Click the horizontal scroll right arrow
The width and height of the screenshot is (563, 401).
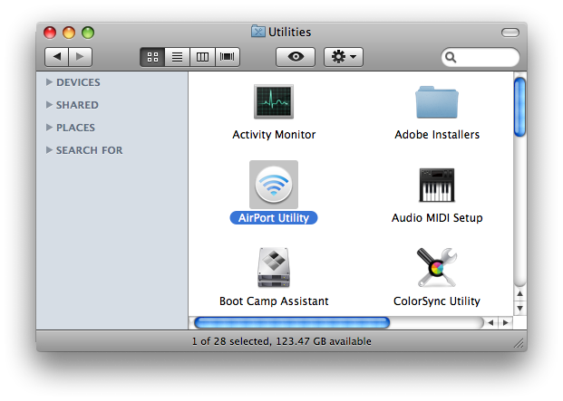coord(506,323)
